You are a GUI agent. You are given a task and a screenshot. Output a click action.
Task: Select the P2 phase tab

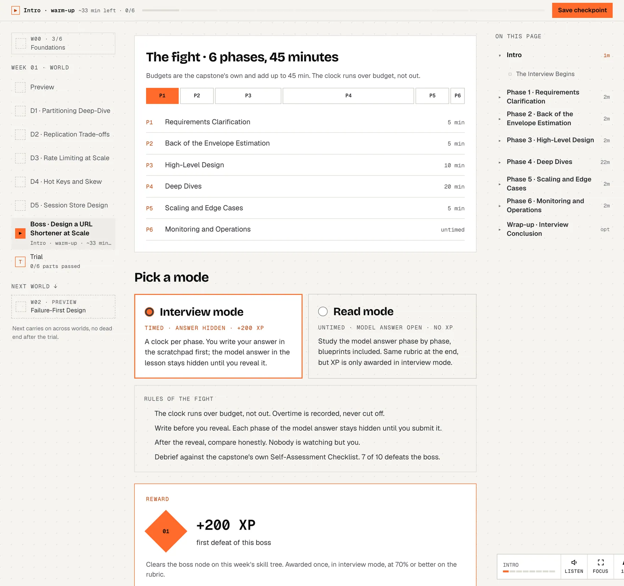197,96
